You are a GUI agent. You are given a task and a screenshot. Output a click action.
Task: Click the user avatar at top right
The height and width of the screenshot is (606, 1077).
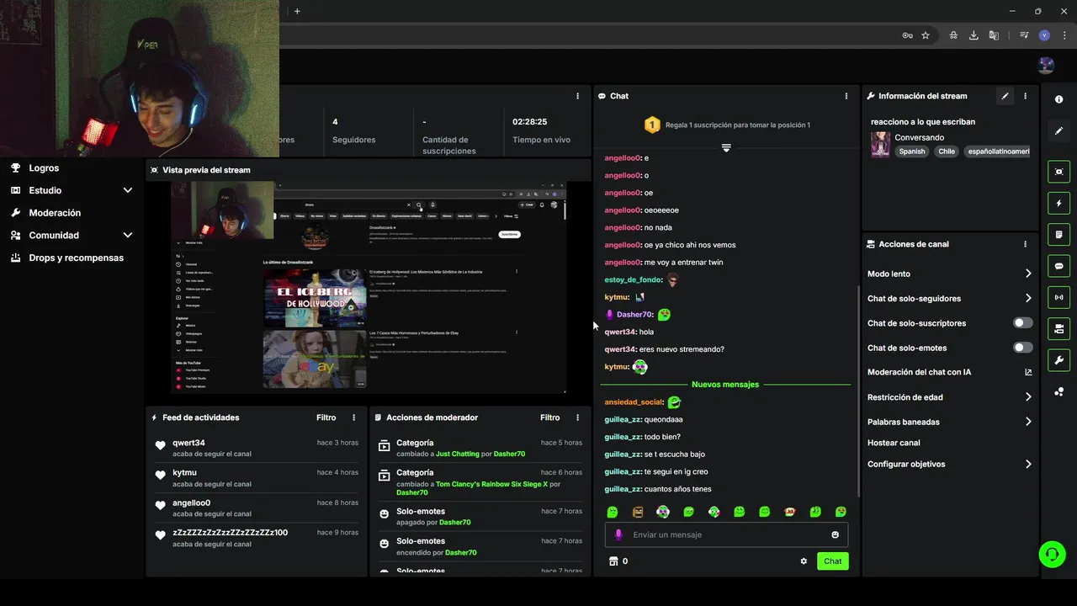1046,66
